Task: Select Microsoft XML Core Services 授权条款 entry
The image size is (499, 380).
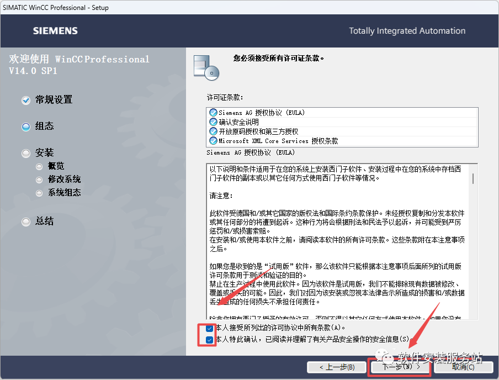Action: tap(342, 140)
